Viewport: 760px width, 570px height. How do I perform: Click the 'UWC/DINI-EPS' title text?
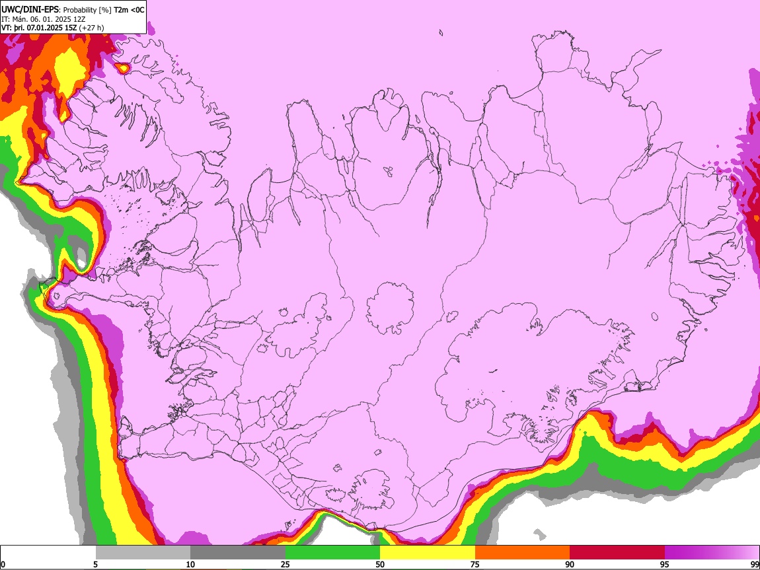tap(30, 10)
